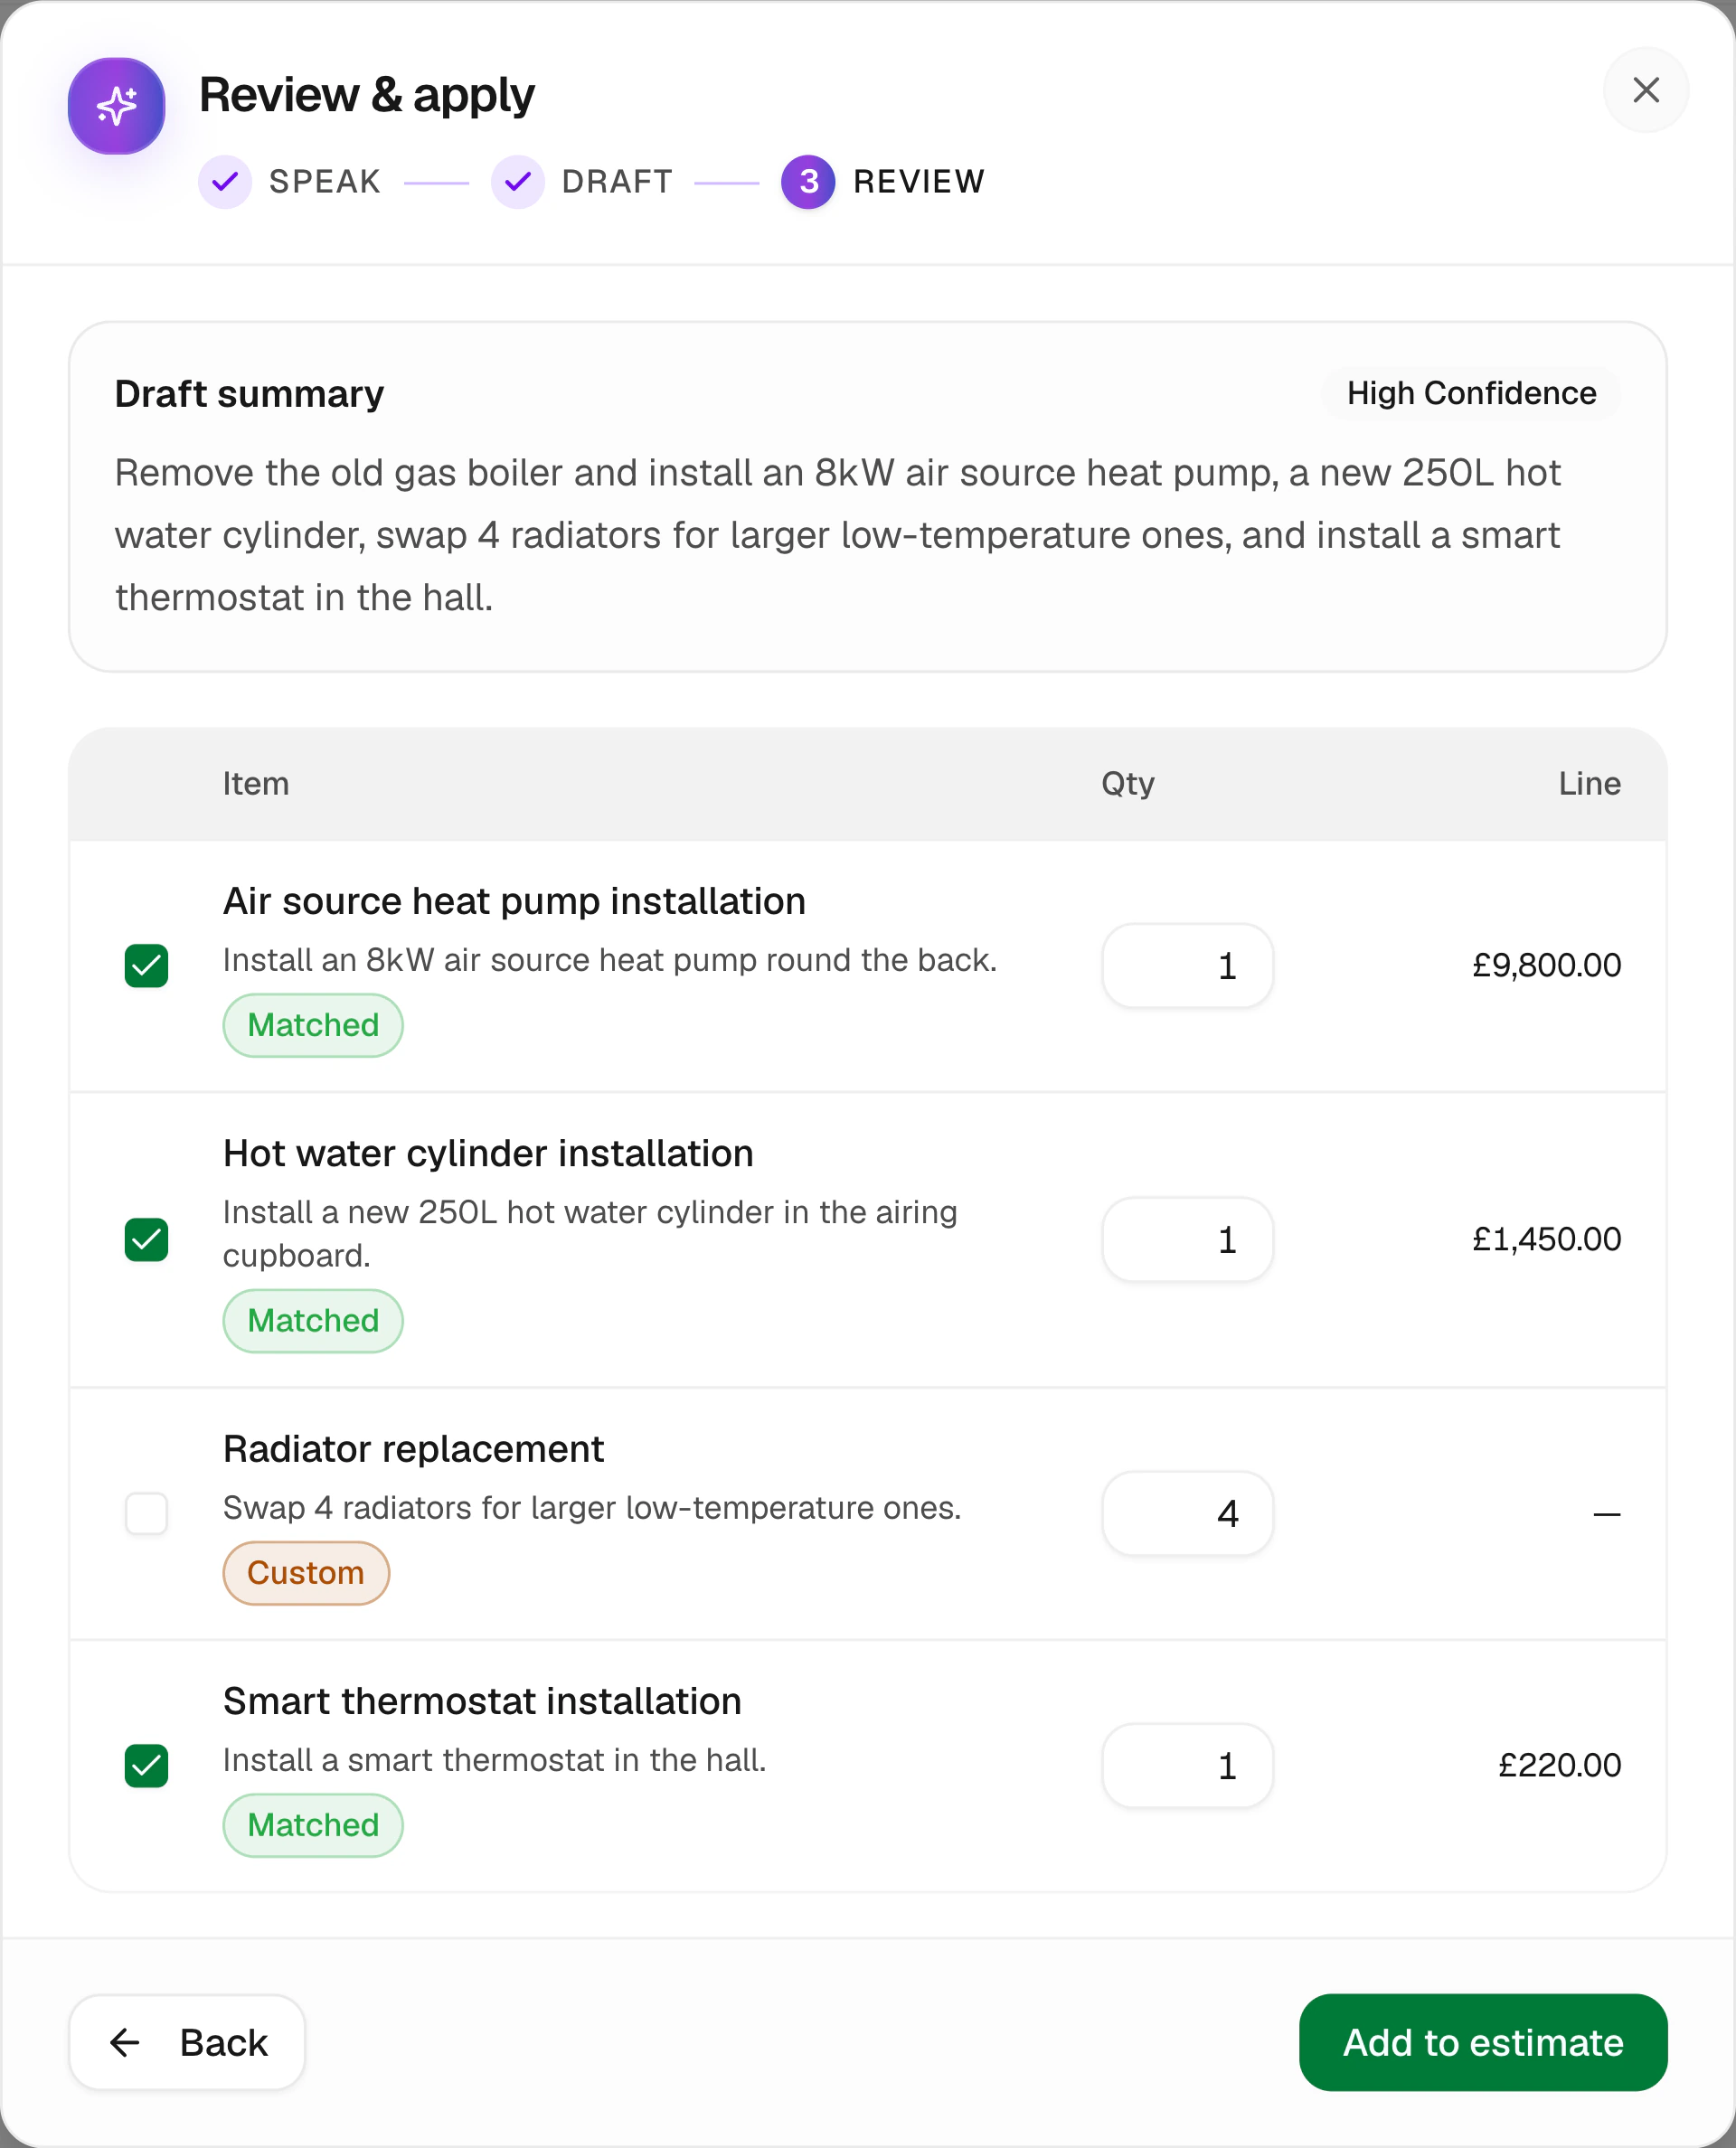This screenshot has width=1736, height=2148.
Task: Click the Matched tag under hot water cylinder
Action: [x=313, y=1321]
